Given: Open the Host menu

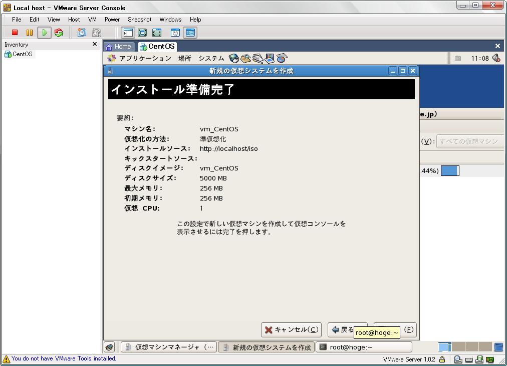Looking at the screenshot, I should tap(74, 20).
